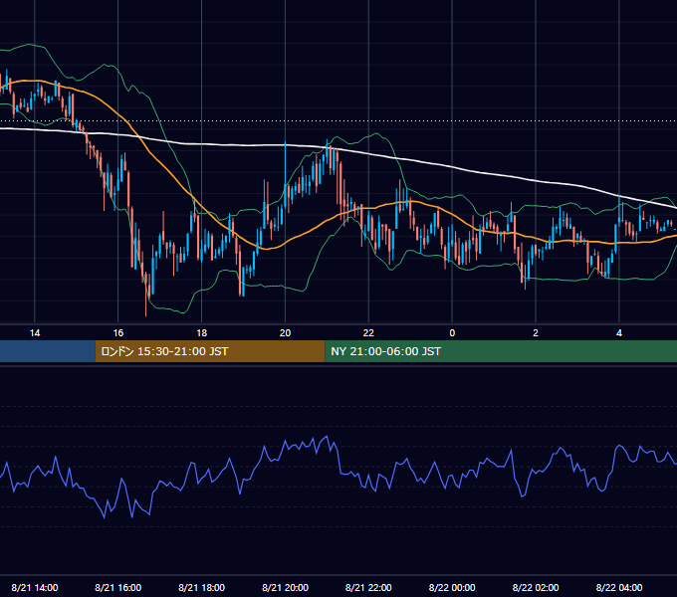Viewport: 677px width, 597px height.
Task: Click the 14 hour axis label
Action: pyautogui.click(x=35, y=333)
